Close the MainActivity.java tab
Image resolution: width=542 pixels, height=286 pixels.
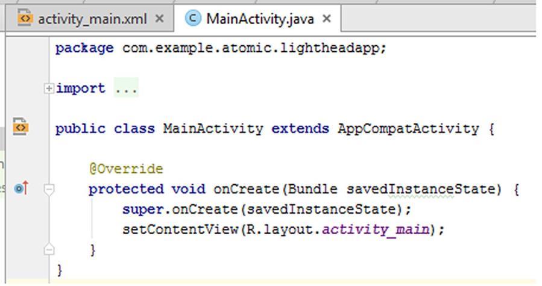coord(327,19)
